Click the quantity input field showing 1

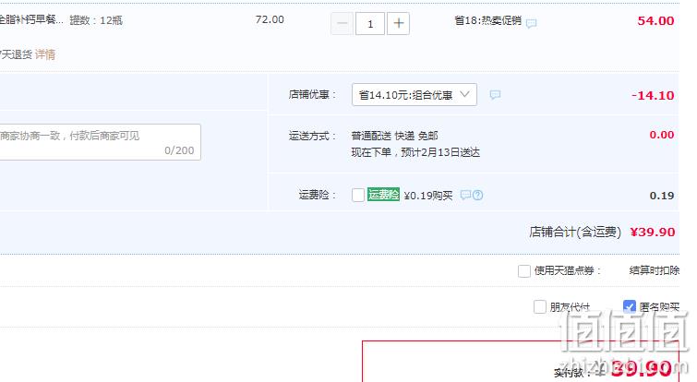point(370,24)
